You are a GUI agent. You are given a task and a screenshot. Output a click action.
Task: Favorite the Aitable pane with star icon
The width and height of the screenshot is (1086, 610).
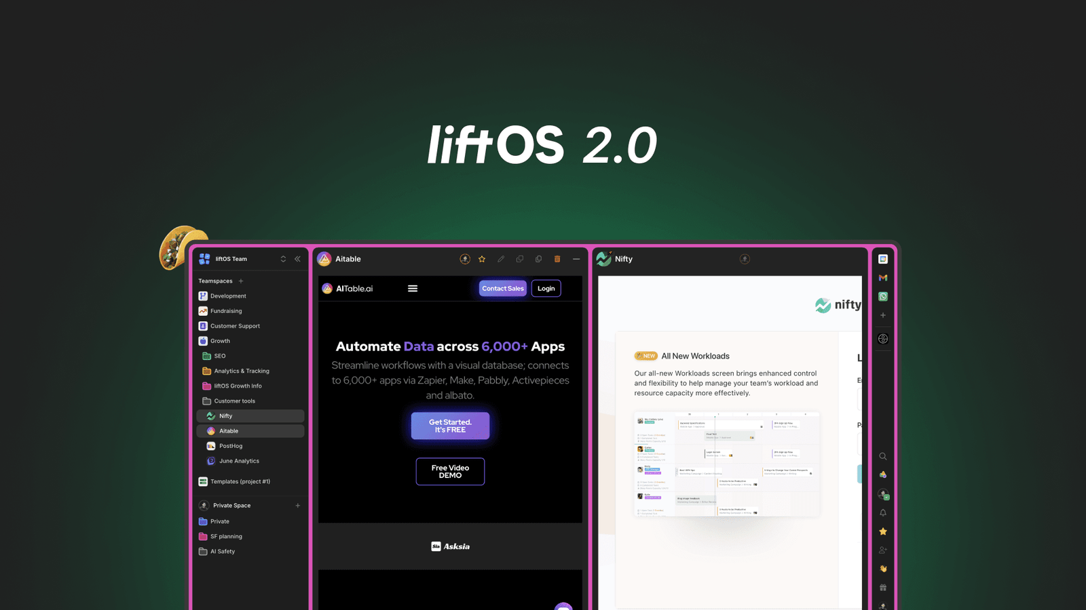[482, 259]
